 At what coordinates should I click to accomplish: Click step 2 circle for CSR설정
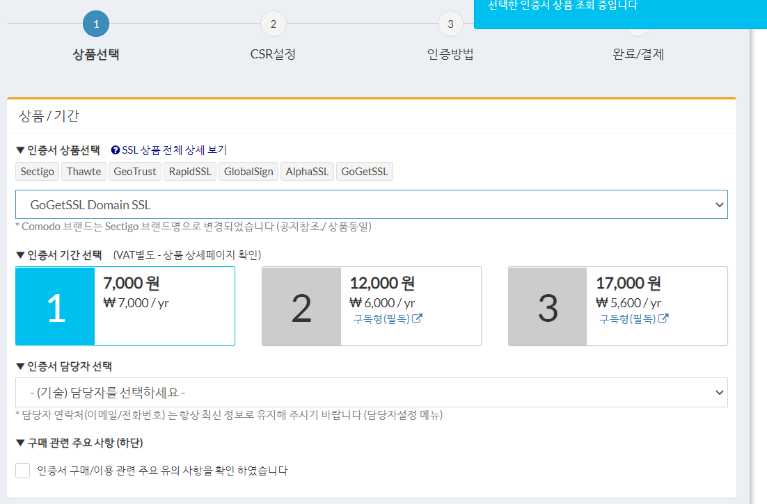coord(274,24)
